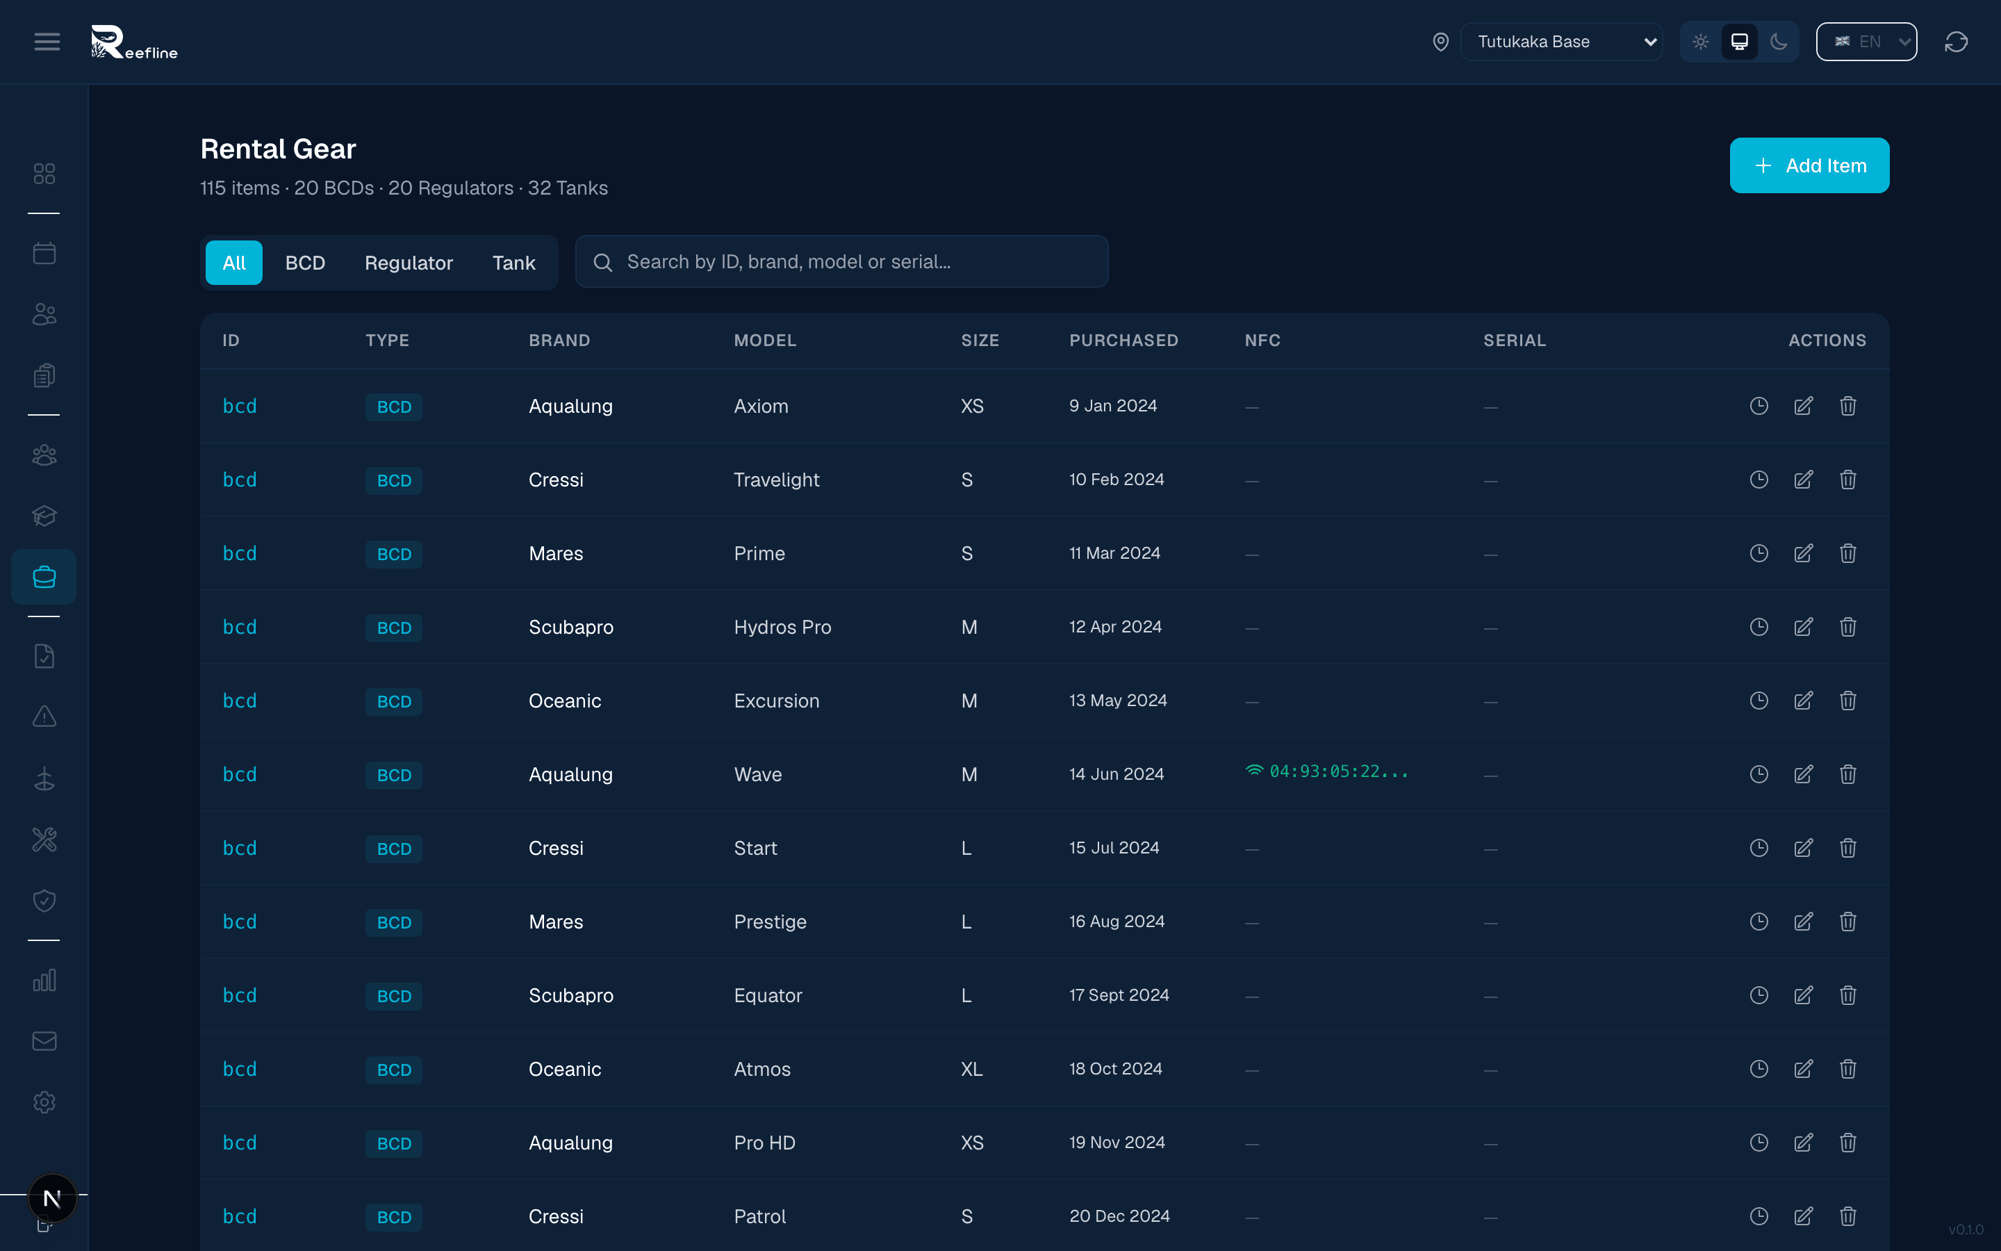Filter by Tank tab
The image size is (2001, 1251).
(513, 262)
